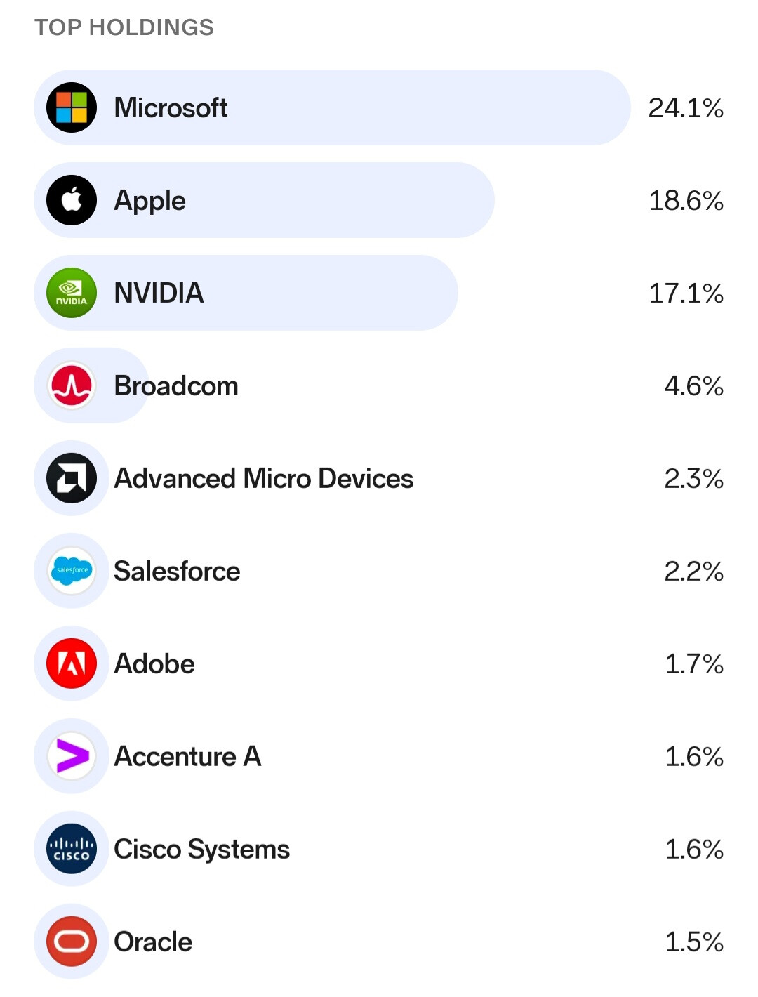Open Advanced Micro Devices holding text

(263, 479)
